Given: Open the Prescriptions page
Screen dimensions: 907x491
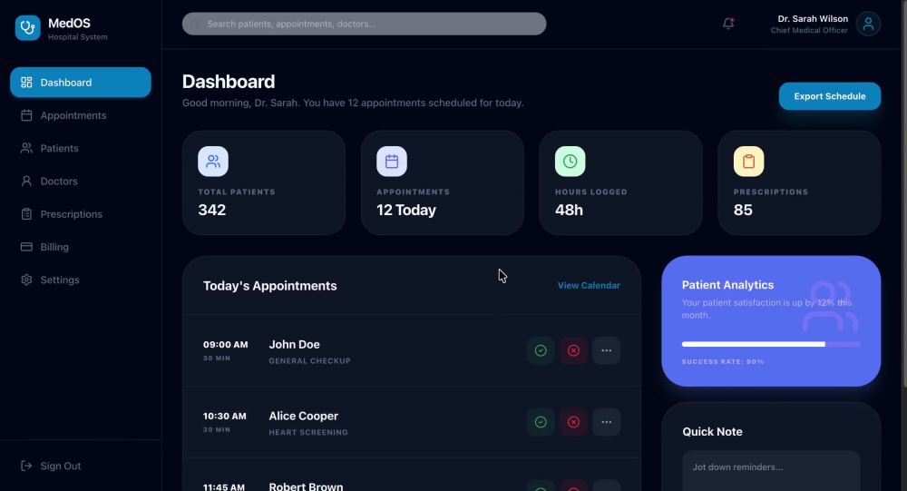Looking at the screenshot, I should click(81, 214).
